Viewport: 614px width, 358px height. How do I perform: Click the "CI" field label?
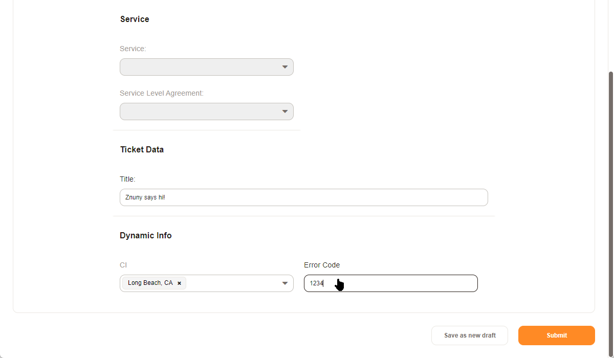[123, 265]
